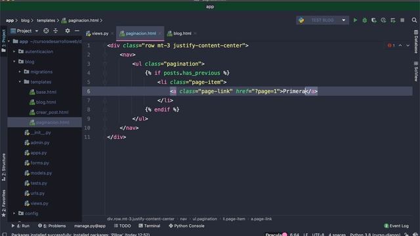This screenshot has width=420, height=236.
Task: Close the blog.html tab
Action: point(195,33)
